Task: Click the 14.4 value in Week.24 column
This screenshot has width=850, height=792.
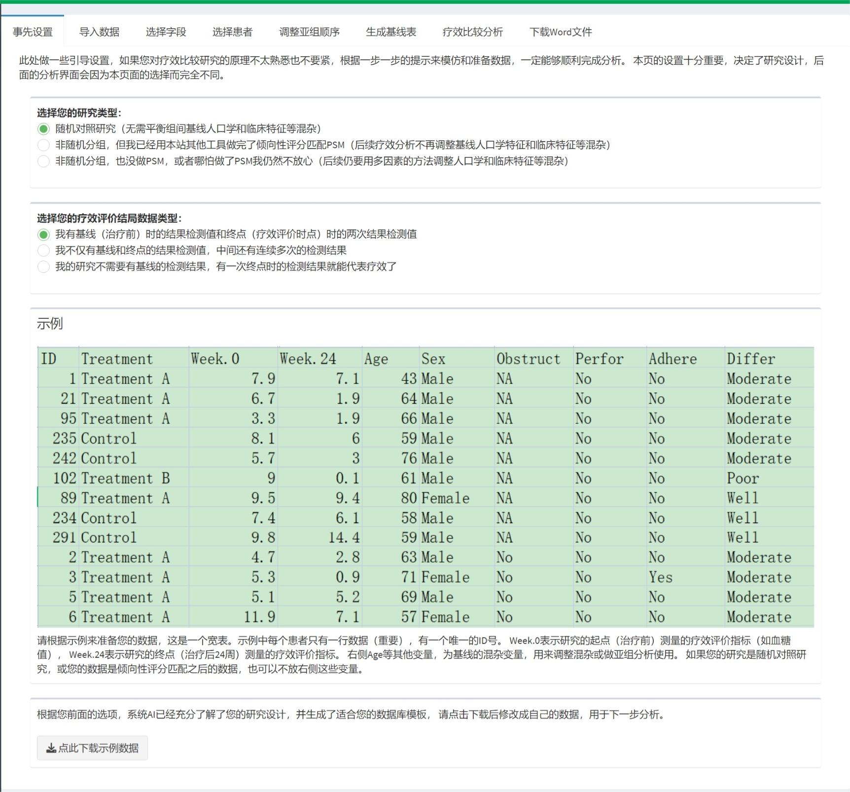Action: [344, 537]
